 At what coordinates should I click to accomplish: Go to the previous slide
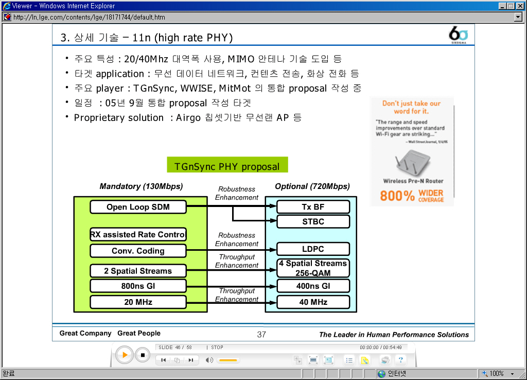pos(163,360)
